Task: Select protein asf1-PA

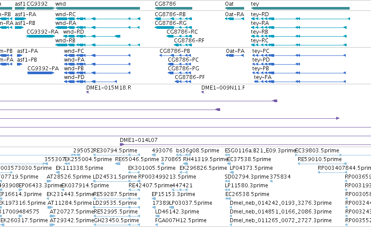Action: click(x=27, y=51)
